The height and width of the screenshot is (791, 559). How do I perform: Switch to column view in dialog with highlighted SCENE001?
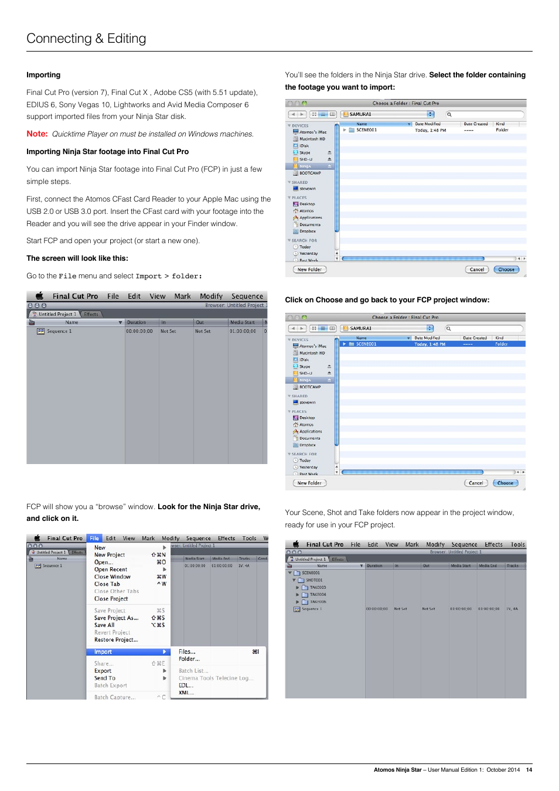332,328
